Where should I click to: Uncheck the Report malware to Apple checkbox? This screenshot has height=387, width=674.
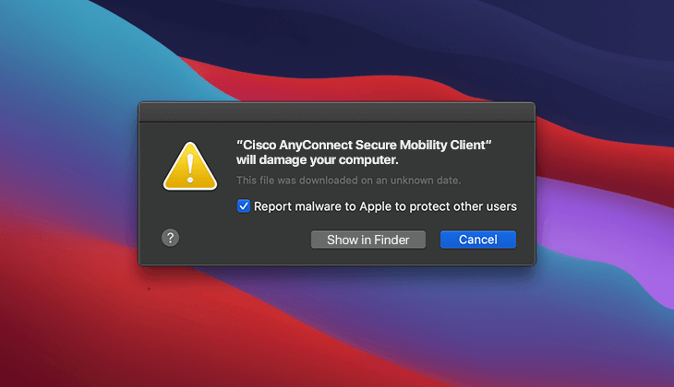pos(244,206)
